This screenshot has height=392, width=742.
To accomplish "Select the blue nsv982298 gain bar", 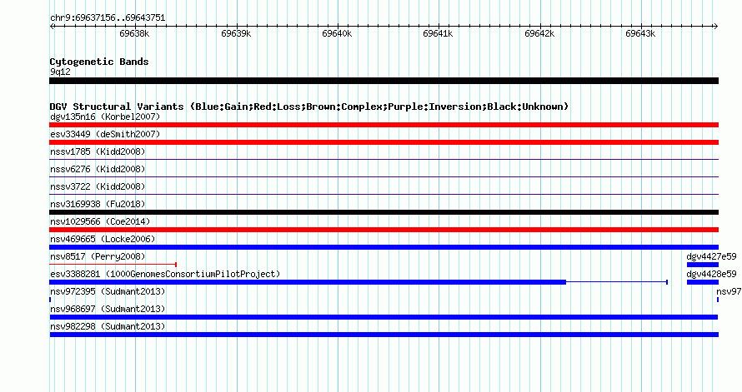I will (384, 335).
